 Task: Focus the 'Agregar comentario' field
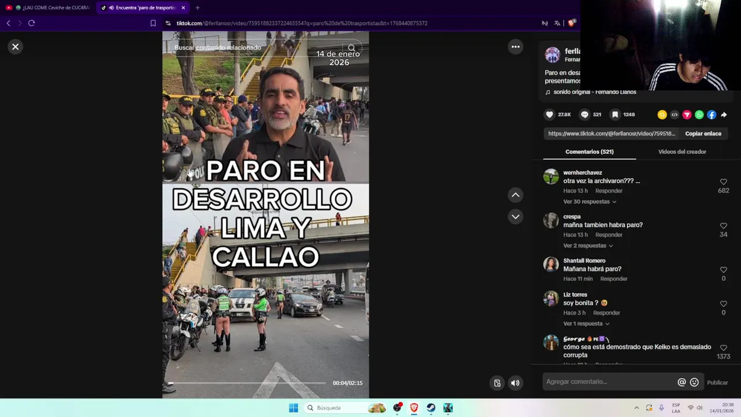point(610,382)
